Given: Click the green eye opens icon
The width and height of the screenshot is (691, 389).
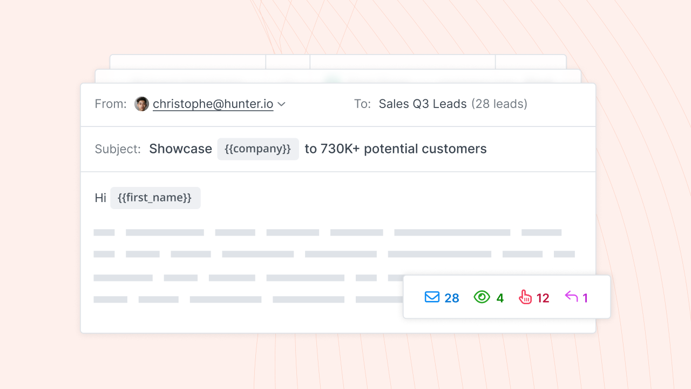Looking at the screenshot, I should pyautogui.click(x=482, y=297).
